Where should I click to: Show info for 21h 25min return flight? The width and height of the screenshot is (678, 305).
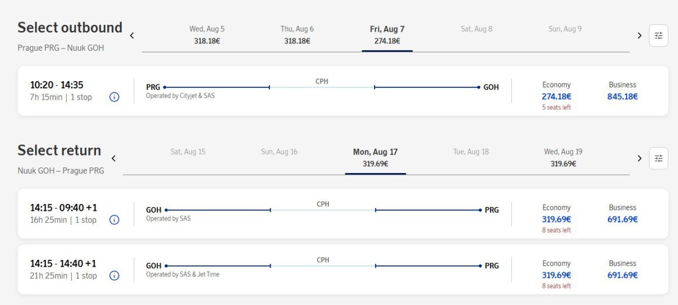pyautogui.click(x=114, y=276)
